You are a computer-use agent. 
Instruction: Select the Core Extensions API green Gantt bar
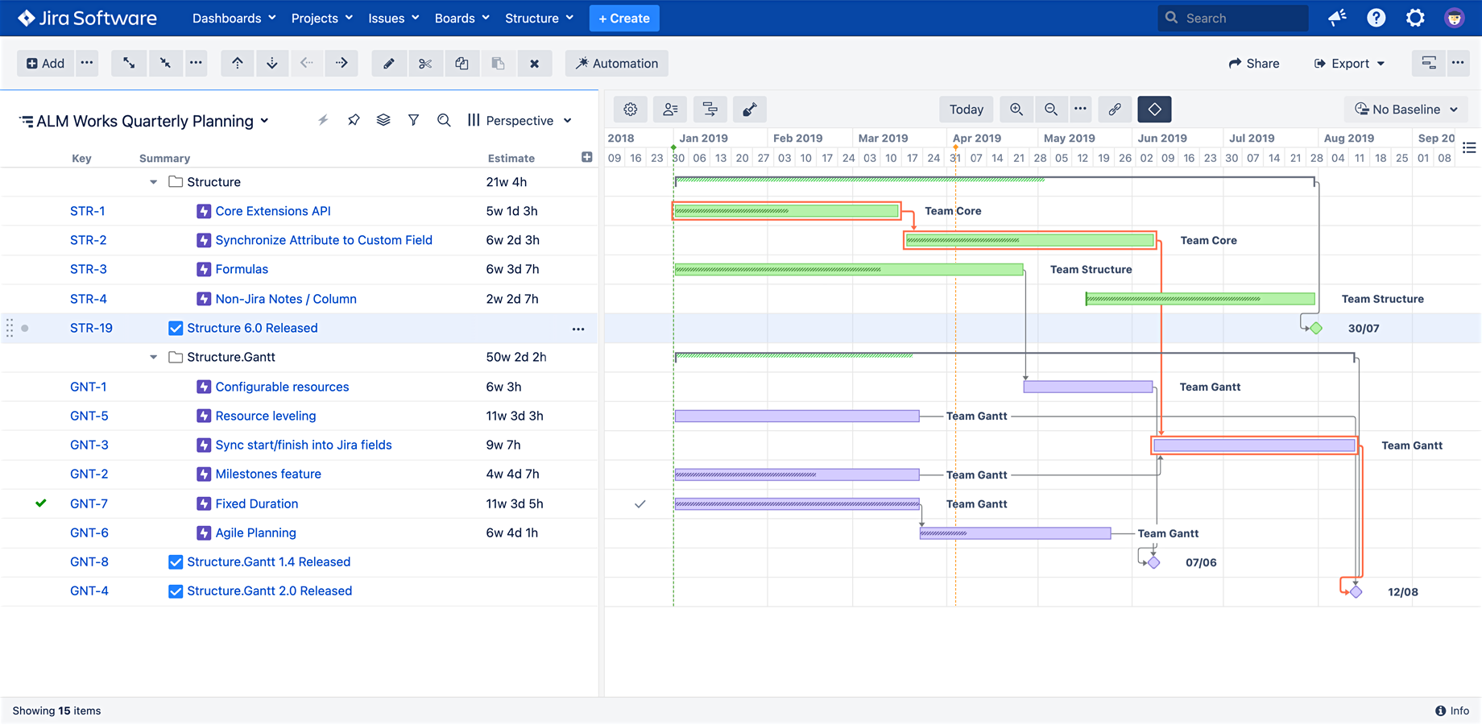tap(786, 211)
